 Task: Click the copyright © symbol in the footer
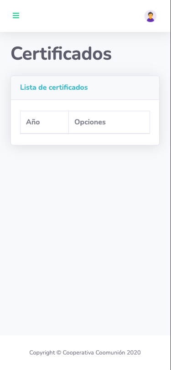pos(59,353)
